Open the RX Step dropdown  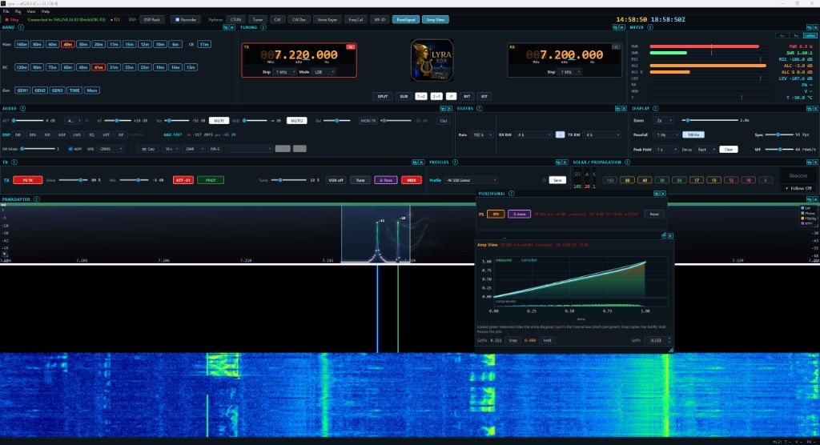pos(570,72)
